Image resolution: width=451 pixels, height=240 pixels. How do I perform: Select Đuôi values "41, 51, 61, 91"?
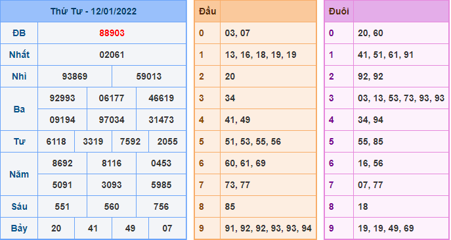pyautogui.click(x=386, y=55)
